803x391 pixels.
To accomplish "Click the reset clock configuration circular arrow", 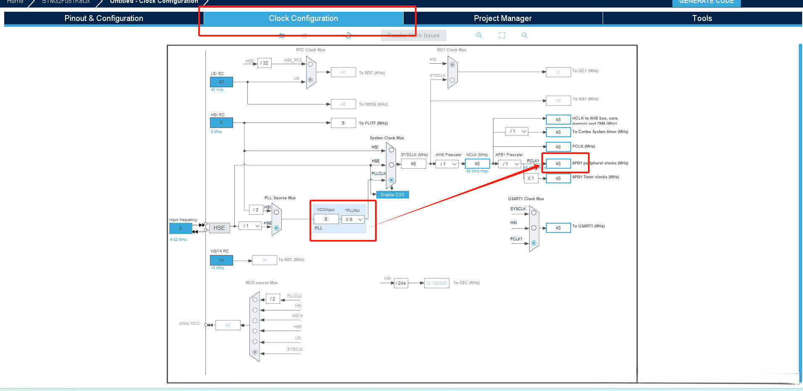I will (348, 35).
